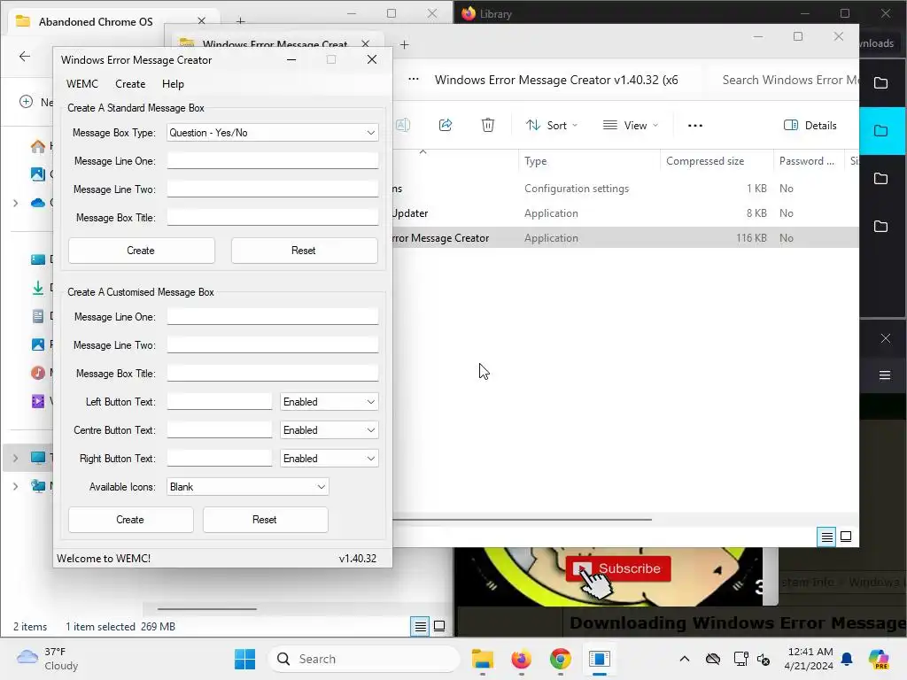Open File Explorer from the taskbar

(x=483, y=659)
